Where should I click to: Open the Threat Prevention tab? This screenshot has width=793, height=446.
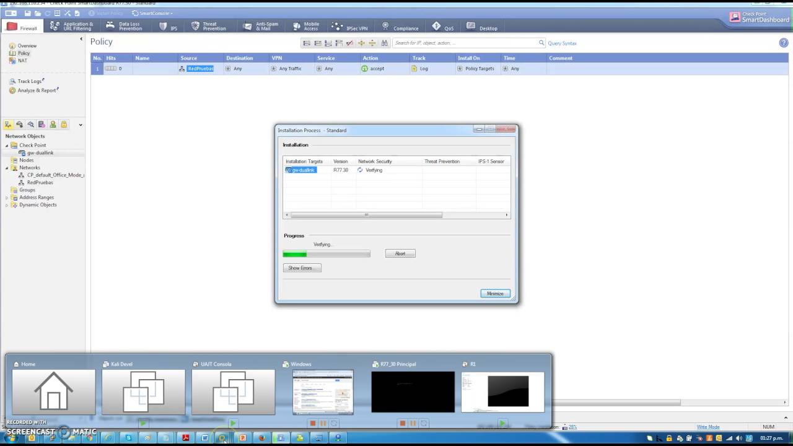(x=209, y=27)
